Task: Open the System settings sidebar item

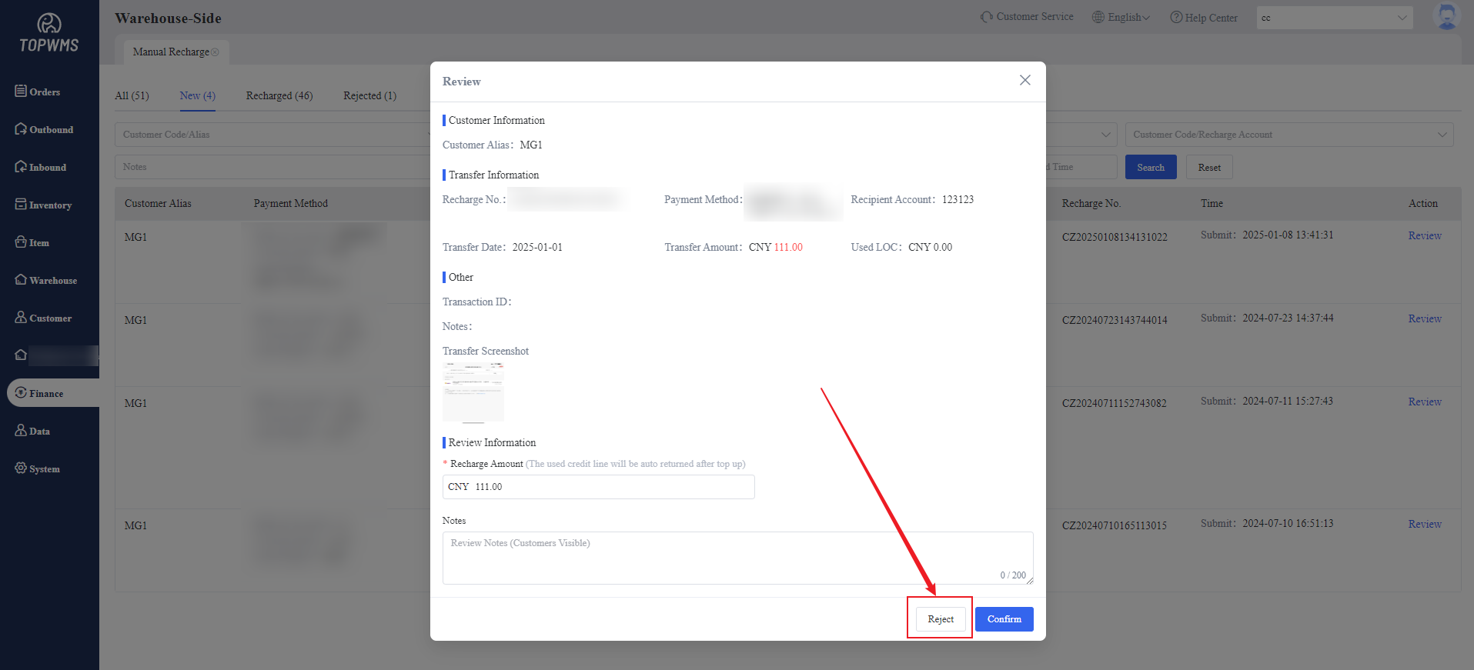Action: point(38,468)
